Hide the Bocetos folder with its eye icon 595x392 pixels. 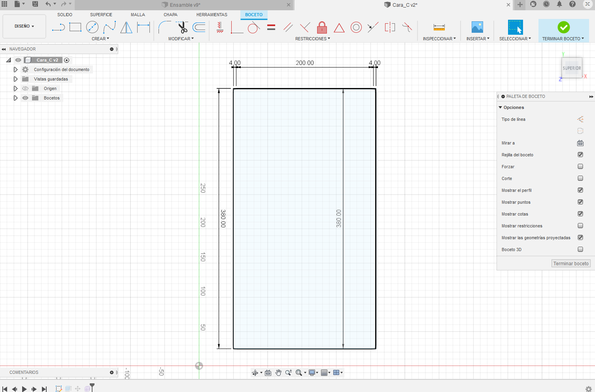pyautogui.click(x=25, y=98)
